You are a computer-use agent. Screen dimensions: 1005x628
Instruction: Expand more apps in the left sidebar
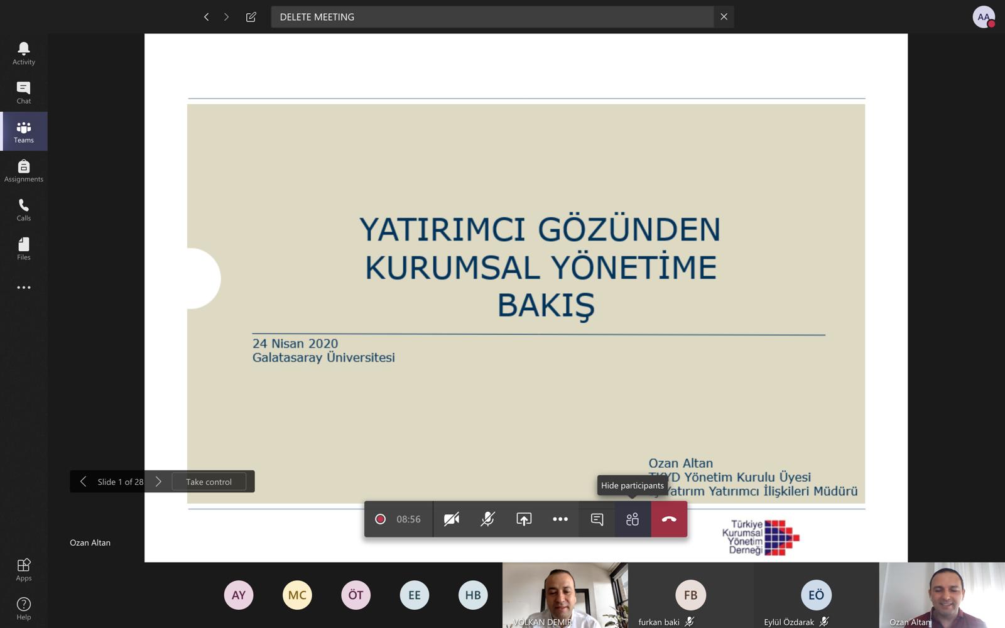click(24, 288)
